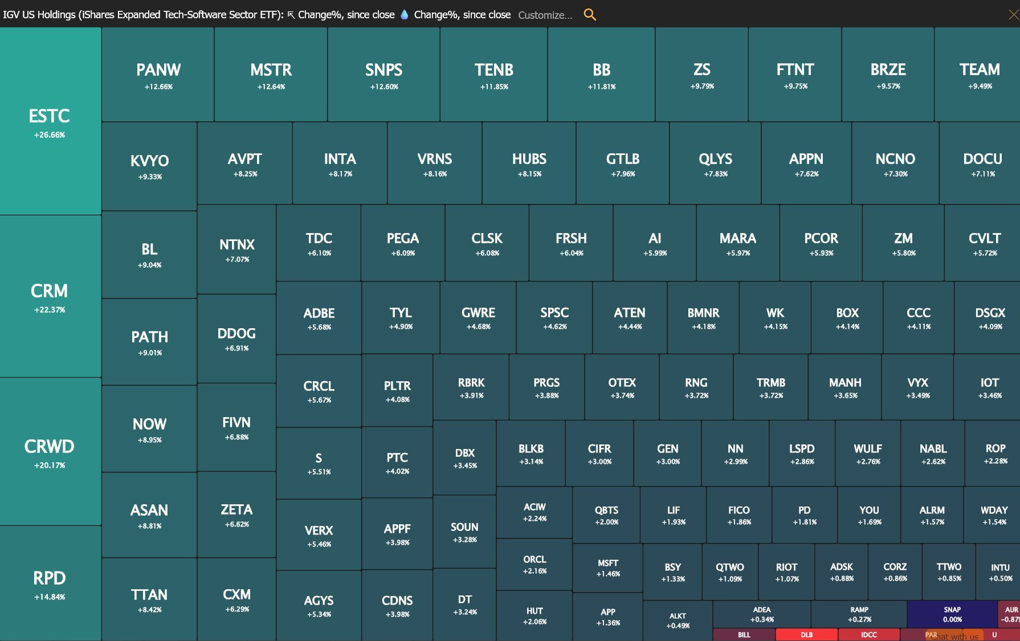This screenshot has width=1020, height=641.
Task: Click the NTNX +7.07% tile
Action: 236,250
